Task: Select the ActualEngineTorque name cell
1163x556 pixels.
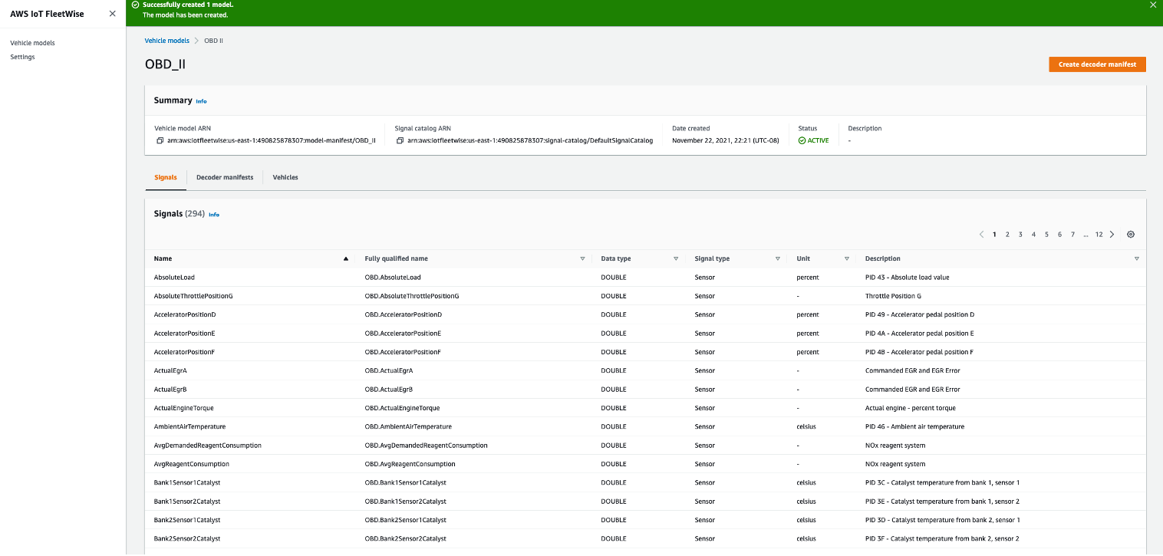Action: pyautogui.click(x=184, y=408)
